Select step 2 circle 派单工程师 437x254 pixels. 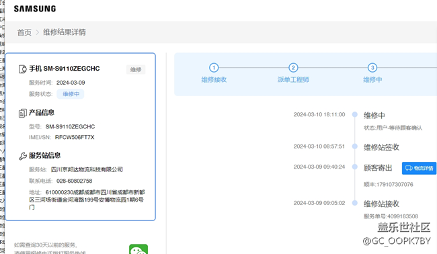click(x=293, y=67)
